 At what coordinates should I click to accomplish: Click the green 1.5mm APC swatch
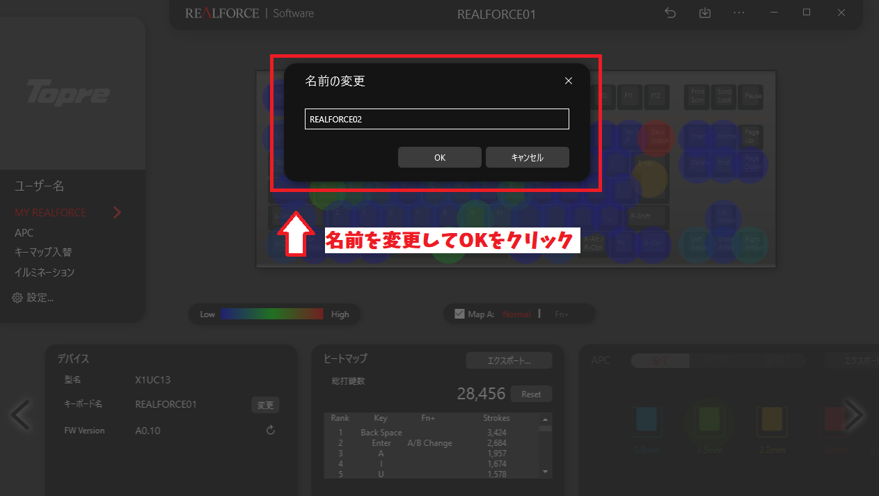[x=708, y=419]
